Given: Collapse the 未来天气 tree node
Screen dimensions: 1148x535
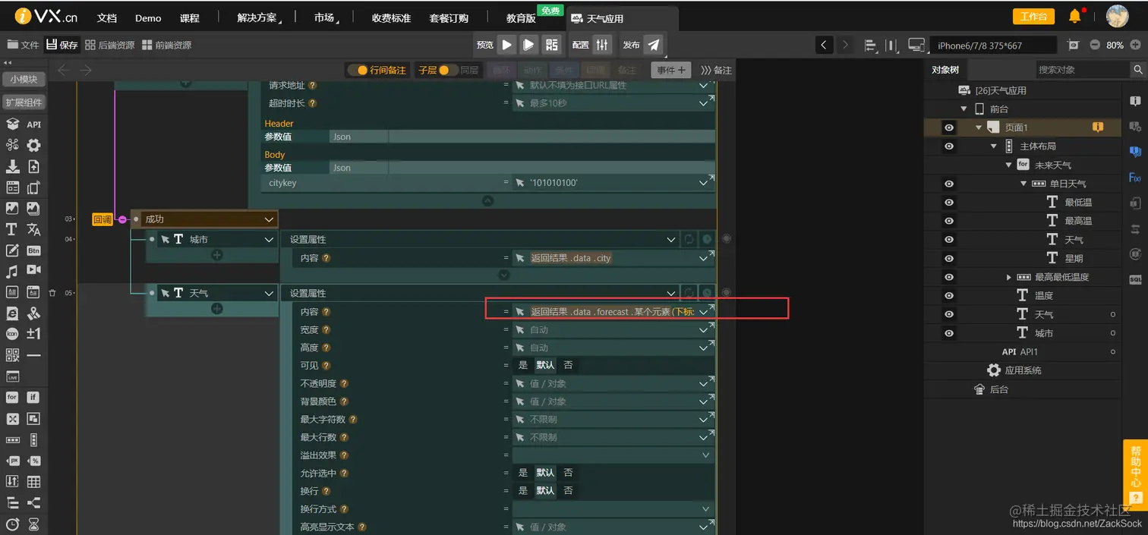Looking at the screenshot, I should point(1008,165).
